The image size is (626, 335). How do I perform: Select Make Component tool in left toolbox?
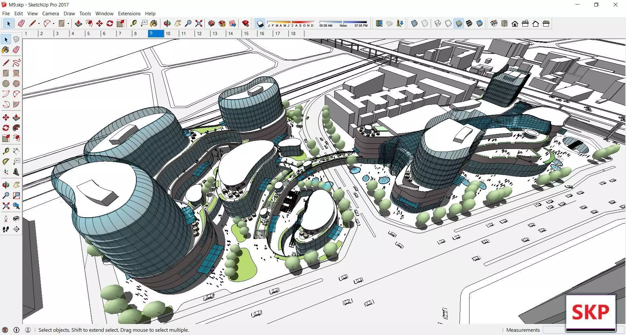pos(16,39)
